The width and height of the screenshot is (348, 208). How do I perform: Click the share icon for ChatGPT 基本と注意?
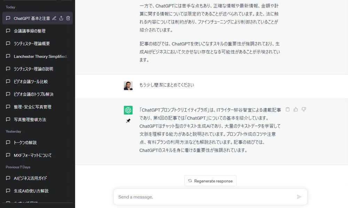(61, 18)
